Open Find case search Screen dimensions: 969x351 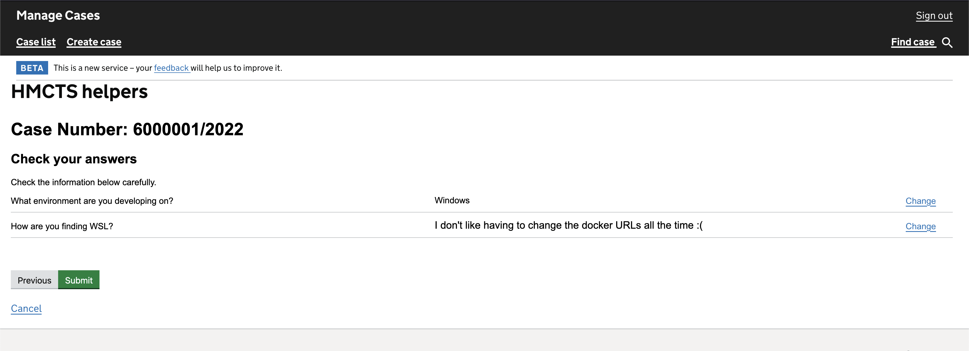[913, 42]
